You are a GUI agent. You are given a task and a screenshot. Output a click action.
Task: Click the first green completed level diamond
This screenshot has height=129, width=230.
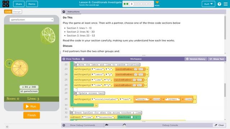(125, 4)
